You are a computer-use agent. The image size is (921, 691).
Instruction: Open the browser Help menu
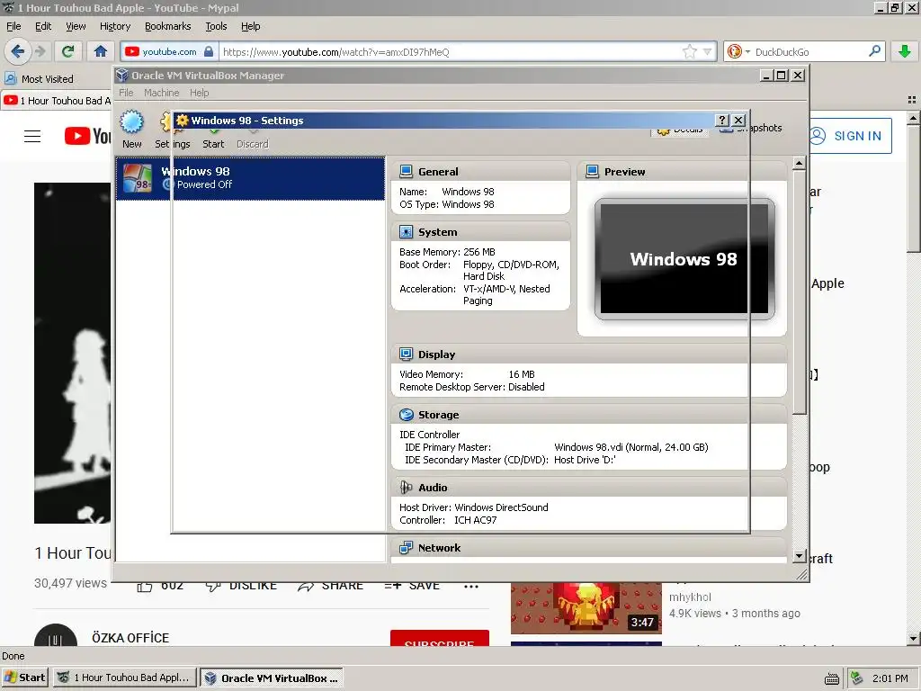[250, 26]
